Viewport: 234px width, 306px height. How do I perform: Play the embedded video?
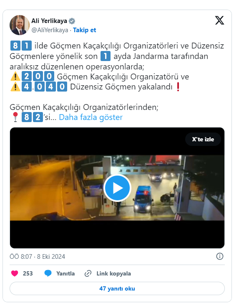coord(117,188)
